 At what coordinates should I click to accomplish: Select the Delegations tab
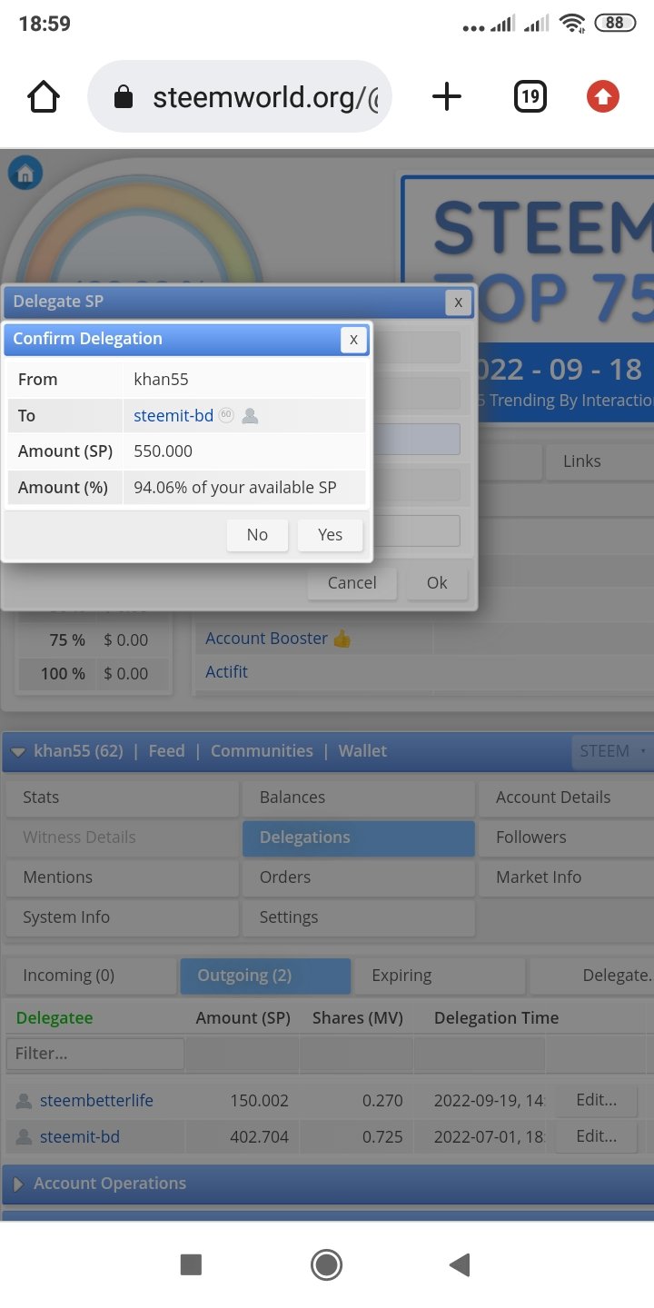pos(358,837)
